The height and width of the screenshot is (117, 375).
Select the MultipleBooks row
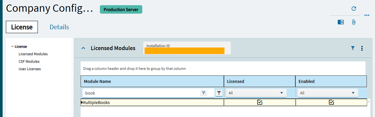224,102
